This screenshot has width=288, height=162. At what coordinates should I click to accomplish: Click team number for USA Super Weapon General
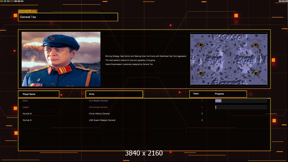click(x=202, y=120)
